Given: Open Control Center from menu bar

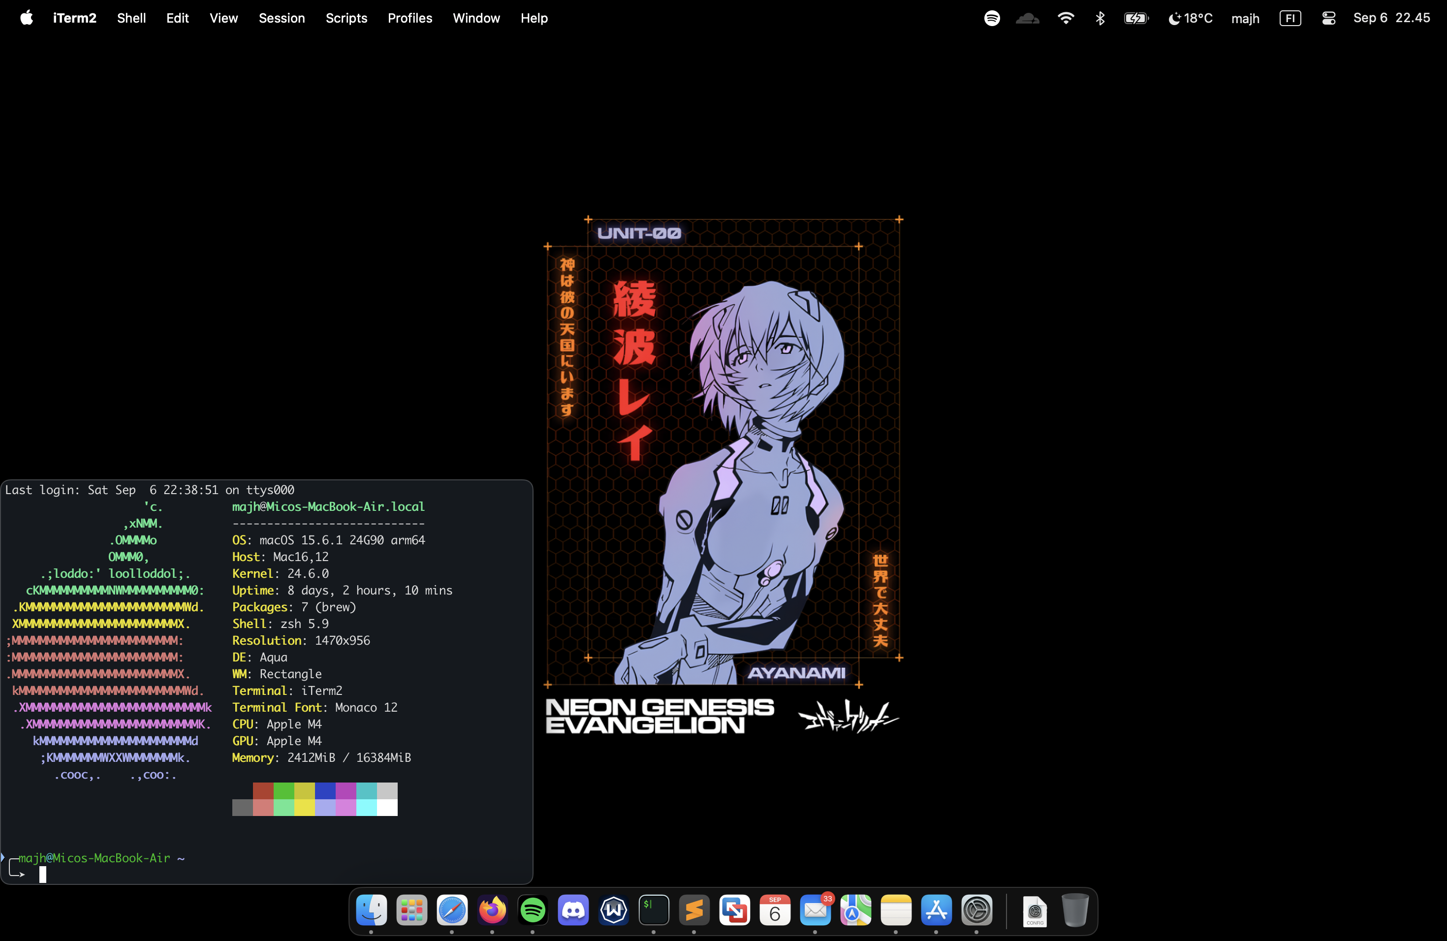Looking at the screenshot, I should [x=1328, y=18].
